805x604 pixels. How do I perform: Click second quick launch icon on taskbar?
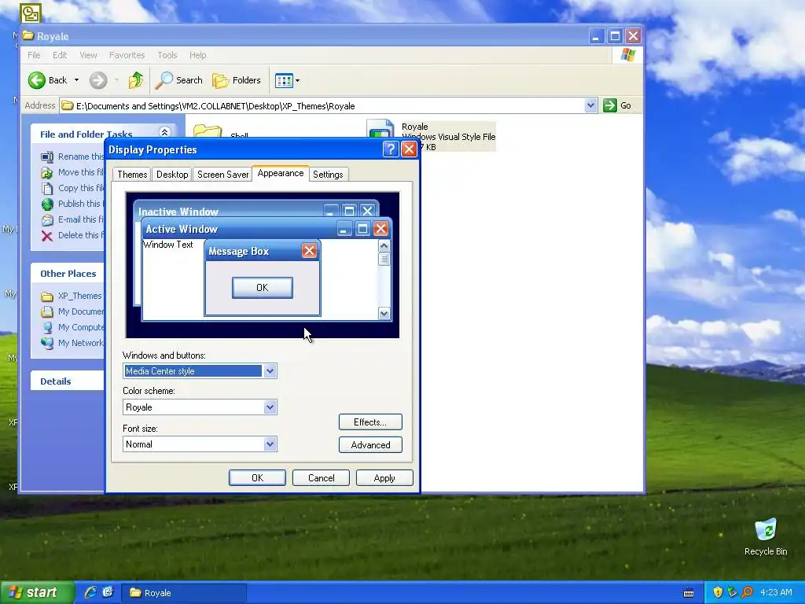coord(108,592)
